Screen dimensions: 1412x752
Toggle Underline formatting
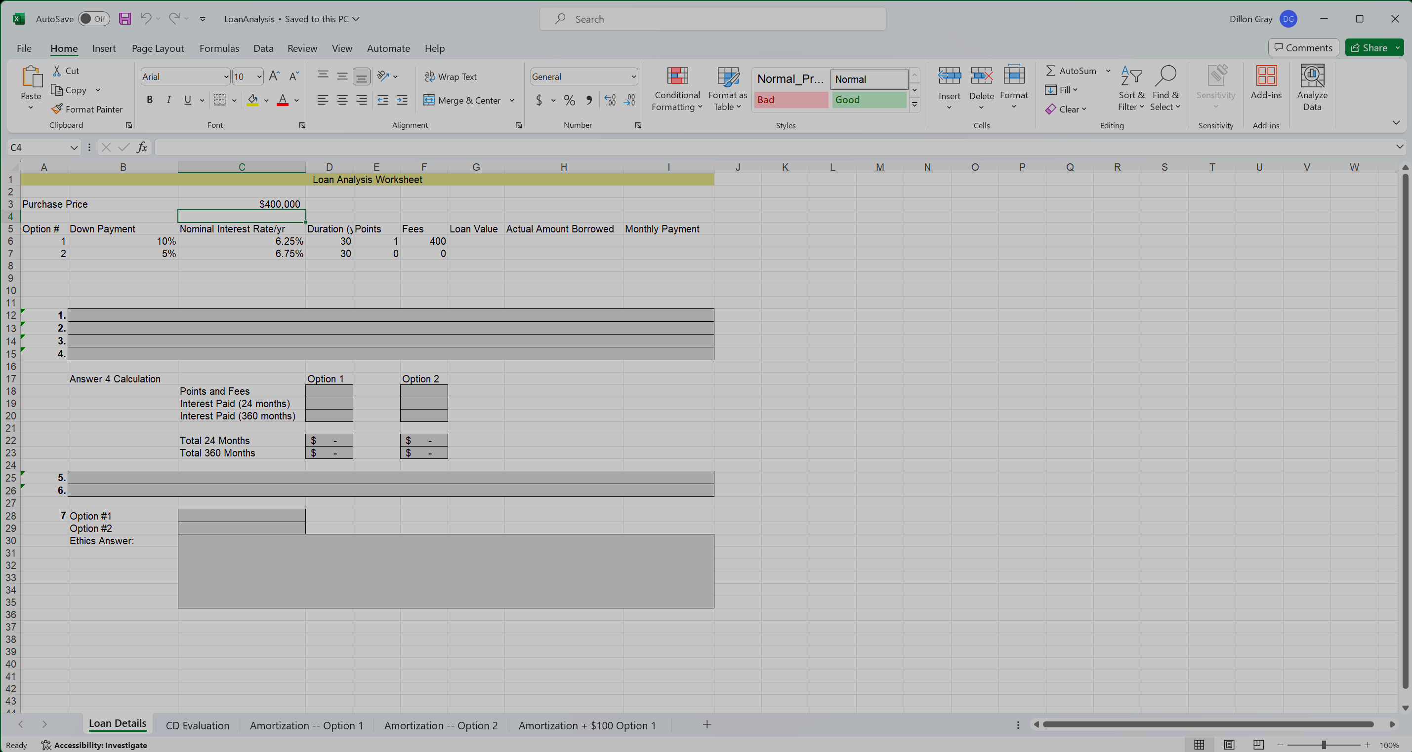(187, 100)
